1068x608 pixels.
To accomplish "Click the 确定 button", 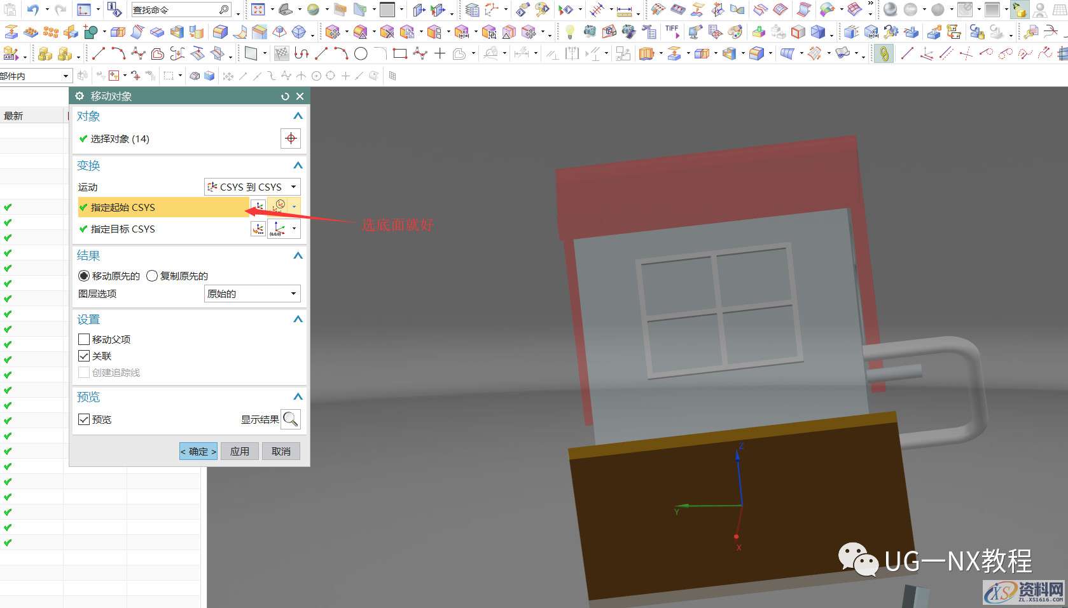I will pos(198,451).
